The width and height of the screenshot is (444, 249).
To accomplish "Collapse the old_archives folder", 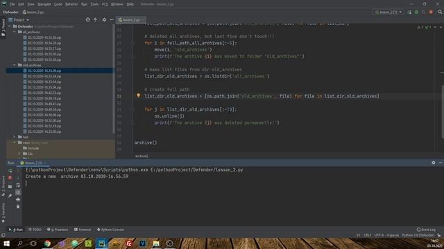I will (15, 65).
